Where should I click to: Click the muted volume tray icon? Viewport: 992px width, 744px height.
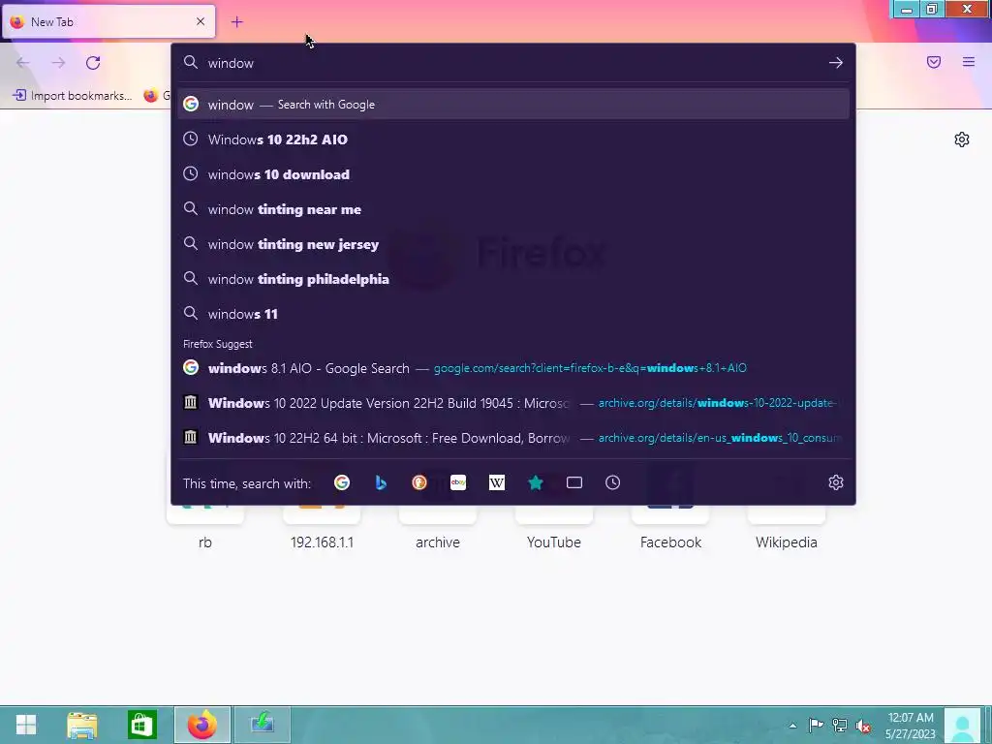[863, 726]
